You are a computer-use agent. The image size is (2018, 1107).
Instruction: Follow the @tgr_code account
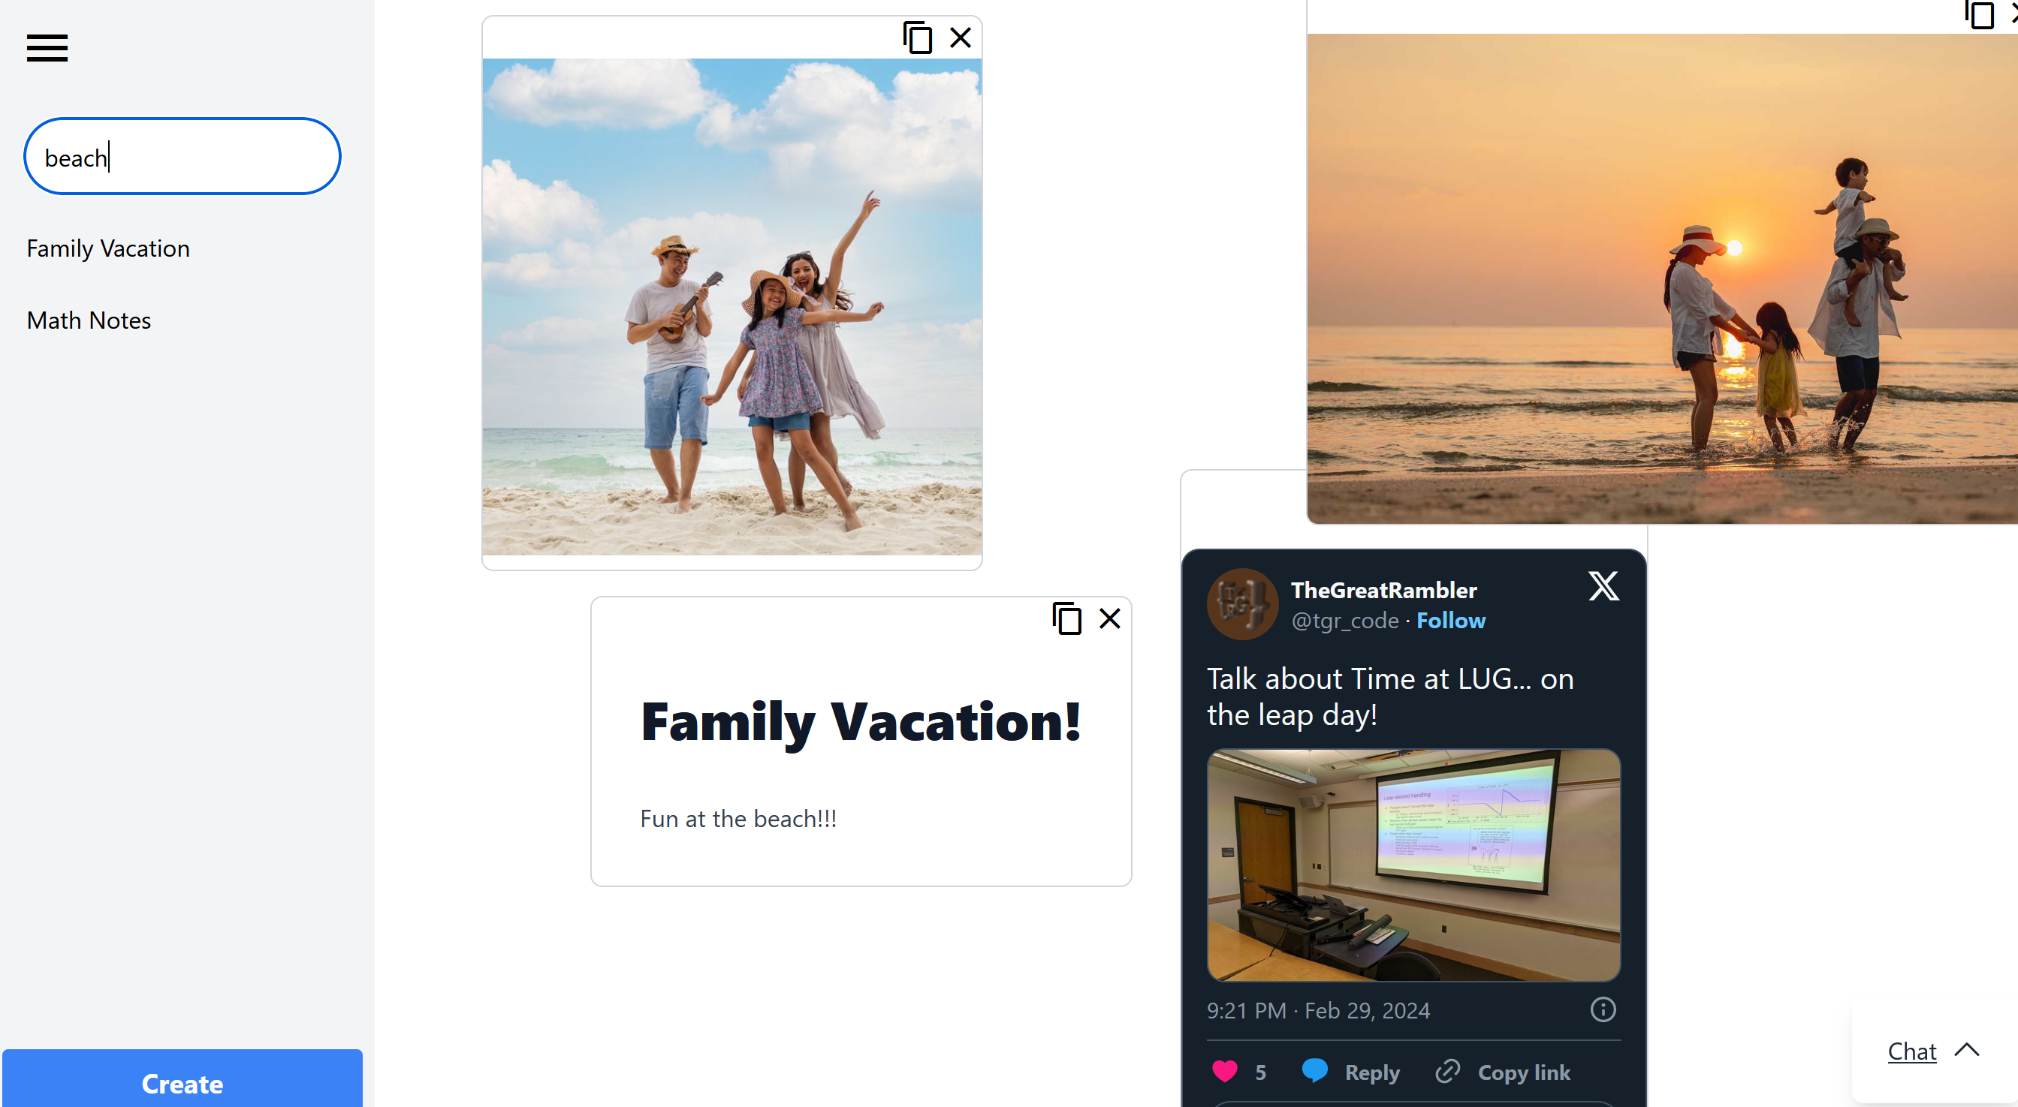pos(1450,620)
